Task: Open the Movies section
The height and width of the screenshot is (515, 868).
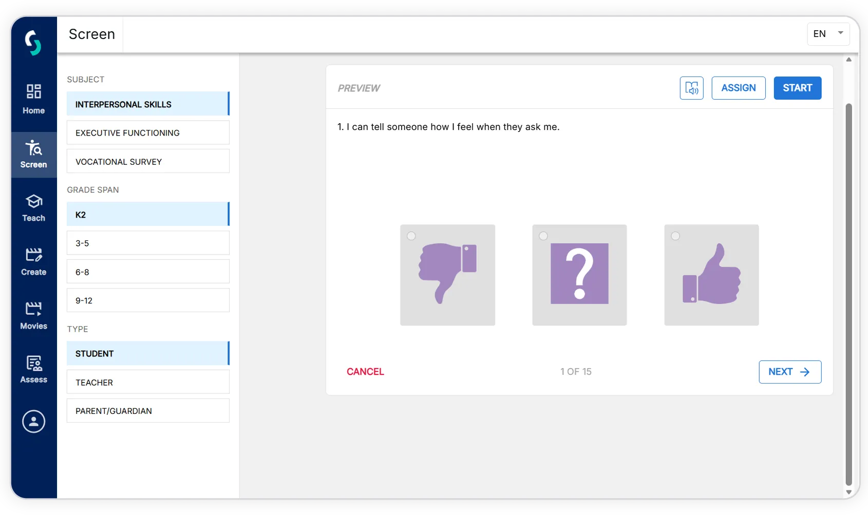Action: click(33, 315)
